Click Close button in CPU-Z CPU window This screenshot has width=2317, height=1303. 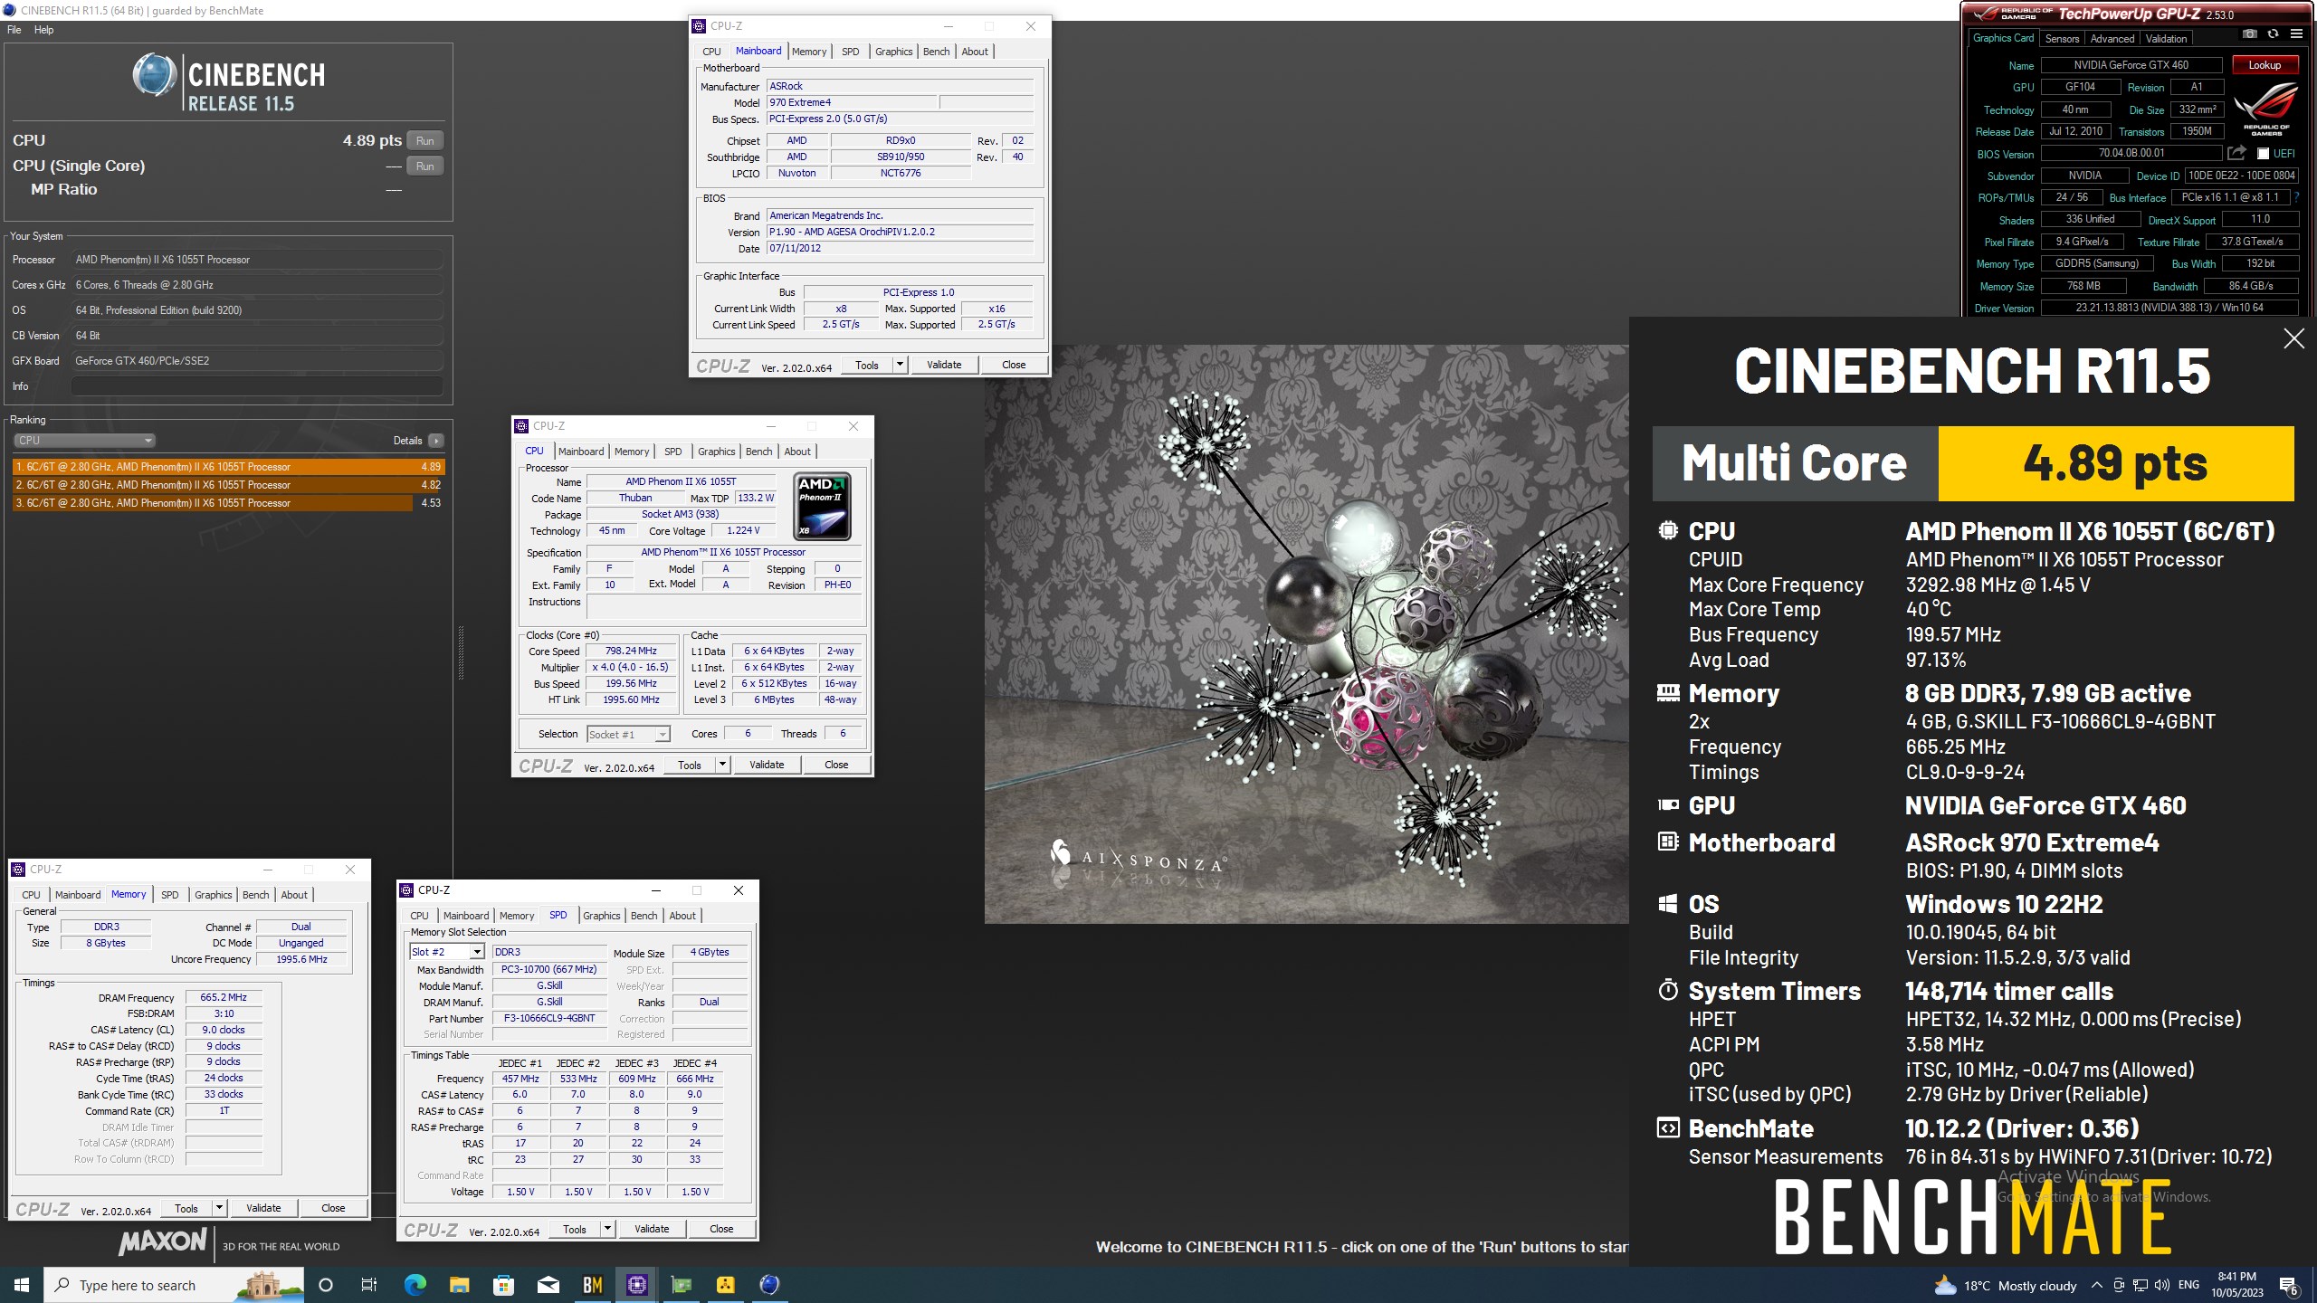coord(836,765)
